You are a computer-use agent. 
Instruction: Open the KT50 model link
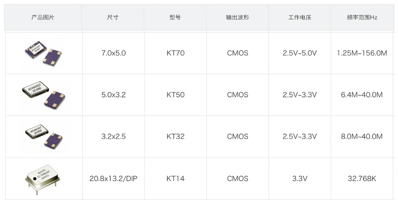tap(176, 95)
